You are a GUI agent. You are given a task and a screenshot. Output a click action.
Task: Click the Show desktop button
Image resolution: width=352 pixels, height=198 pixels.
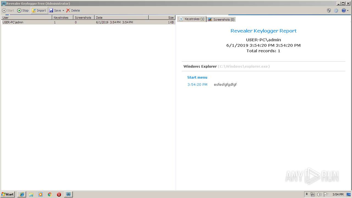click(349, 194)
